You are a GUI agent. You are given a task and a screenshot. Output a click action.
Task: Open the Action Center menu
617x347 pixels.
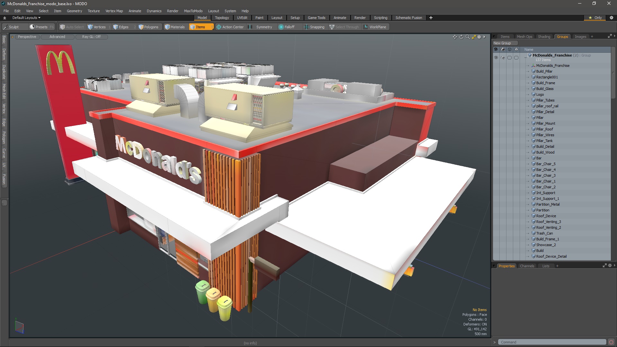(230, 27)
